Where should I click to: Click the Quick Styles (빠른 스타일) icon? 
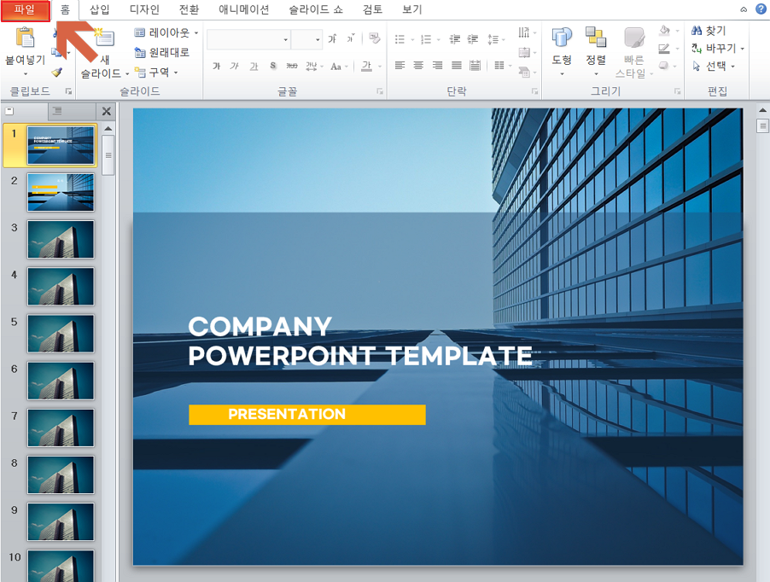tap(634, 38)
